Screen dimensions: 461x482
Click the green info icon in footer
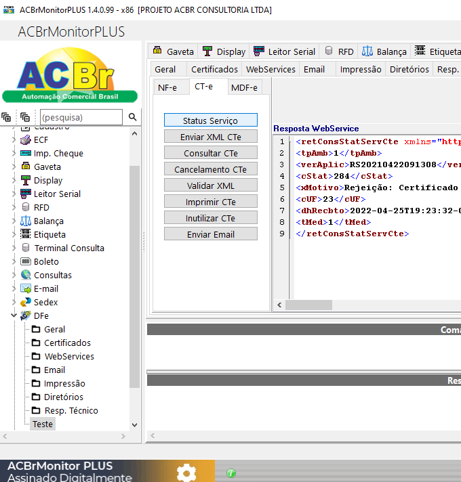click(x=231, y=473)
